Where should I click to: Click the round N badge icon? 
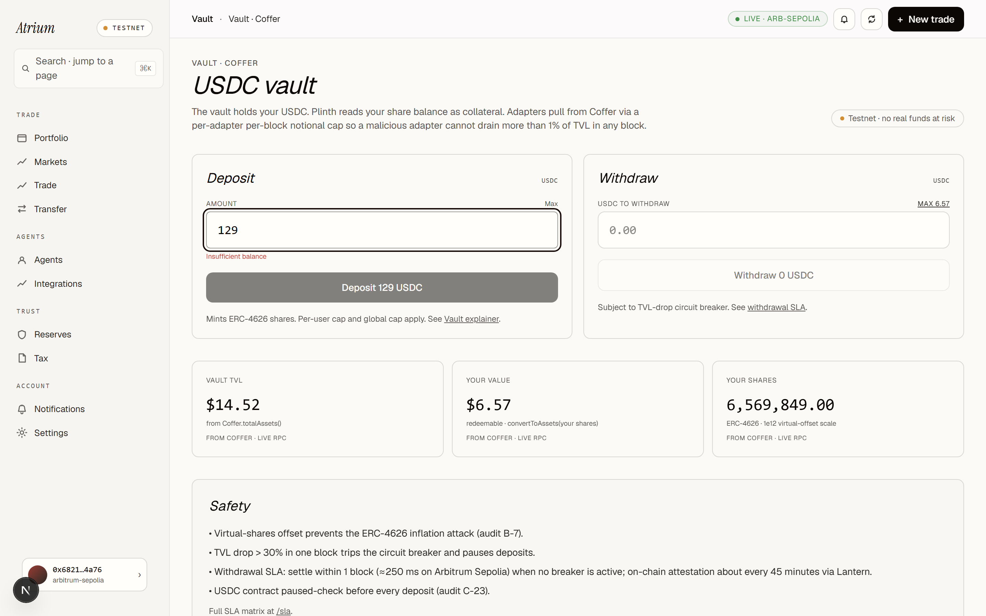click(x=26, y=590)
